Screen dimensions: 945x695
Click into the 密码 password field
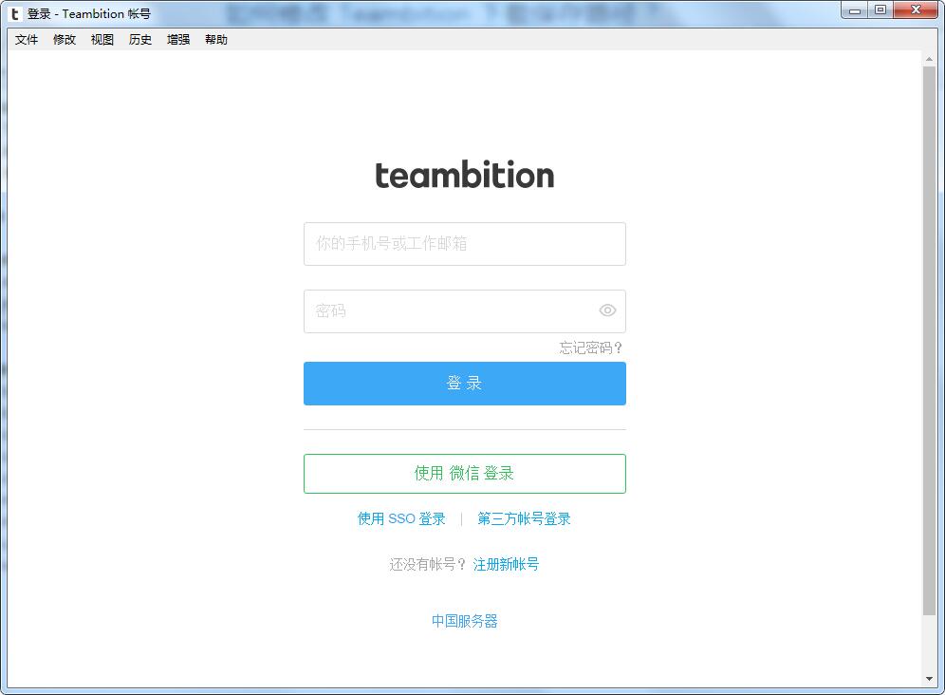[x=446, y=311]
